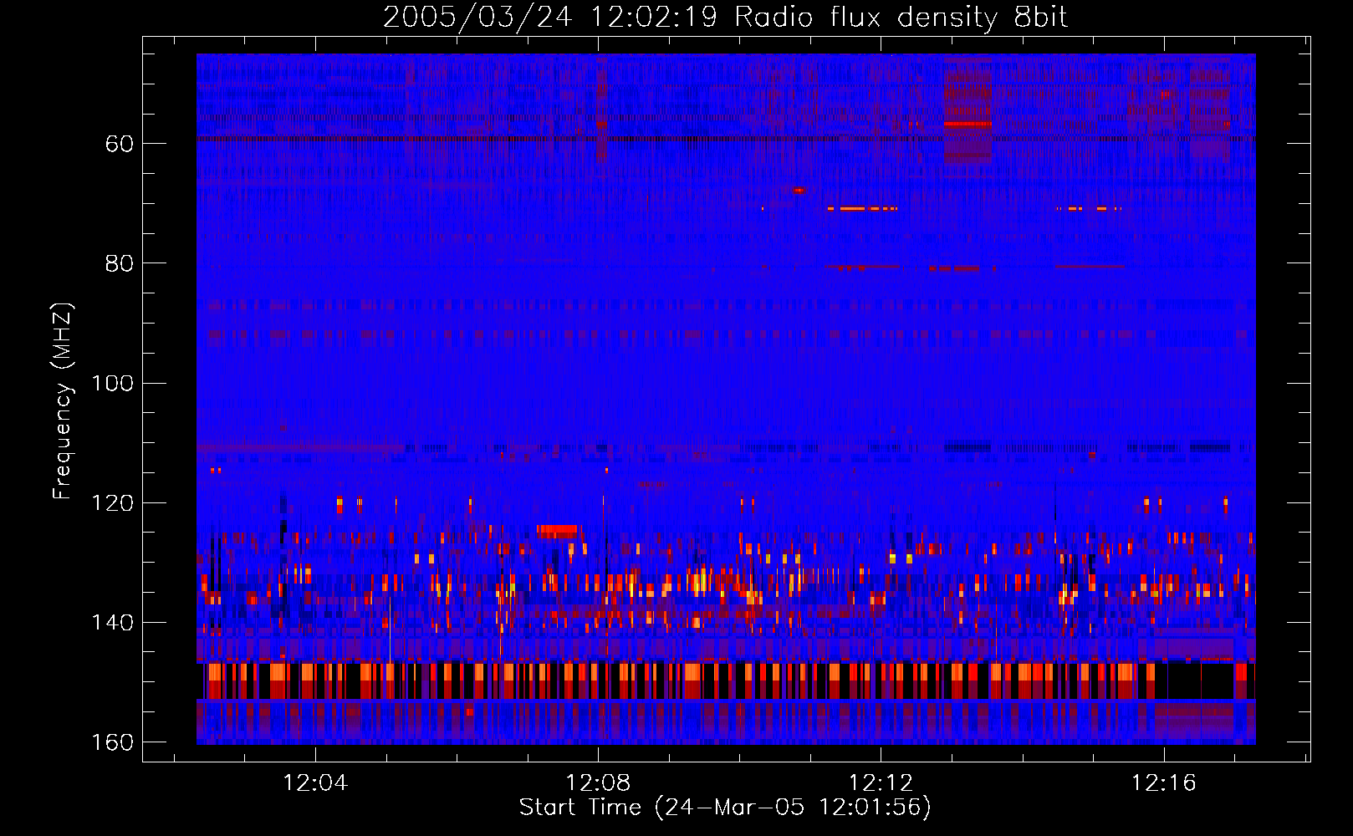
Task: Click the 12:08 time tick label
Action: 598,783
